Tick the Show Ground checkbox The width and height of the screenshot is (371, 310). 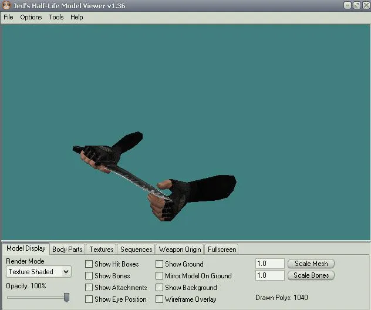(x=160, y=264)
